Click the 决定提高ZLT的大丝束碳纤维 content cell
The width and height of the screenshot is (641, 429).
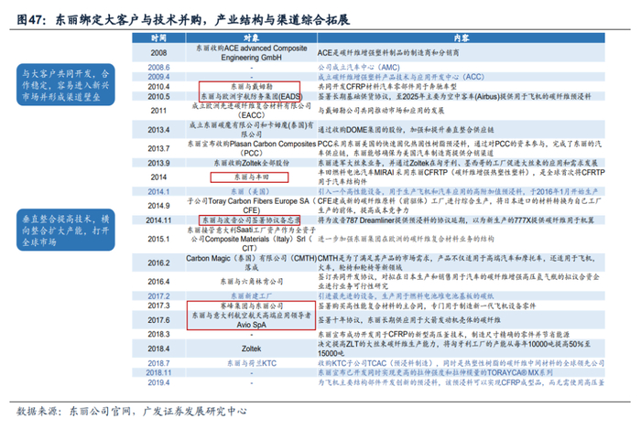(462, 349)
